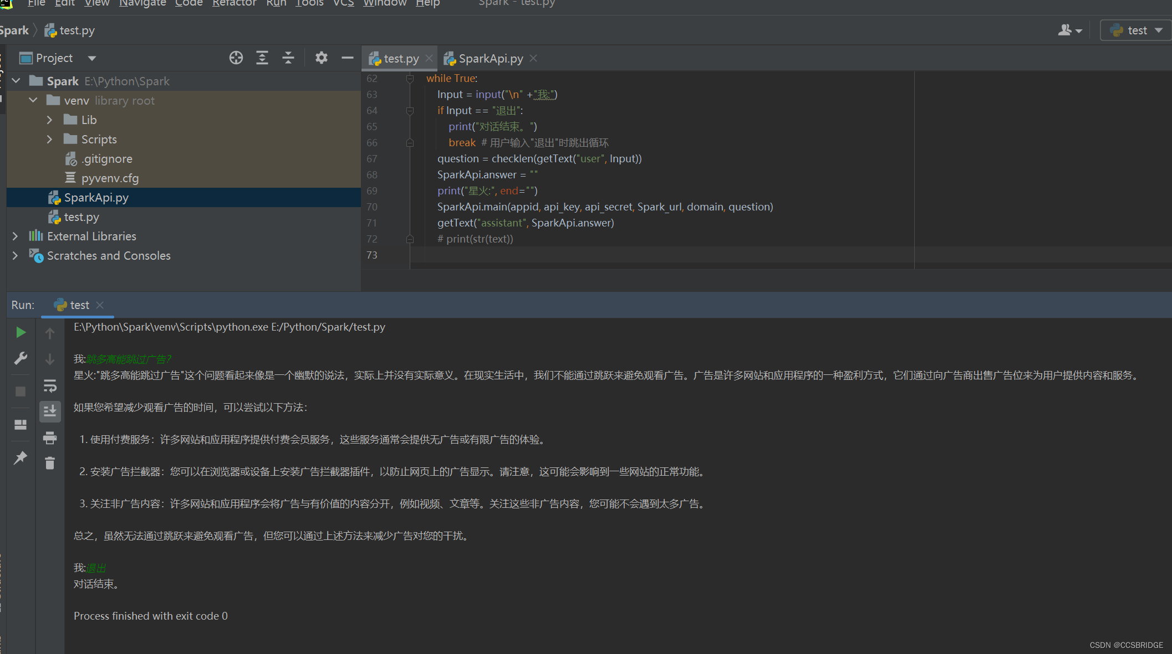
Task: Switch to SparkApi.py editor tab
Action: click(x=490, y=59)
